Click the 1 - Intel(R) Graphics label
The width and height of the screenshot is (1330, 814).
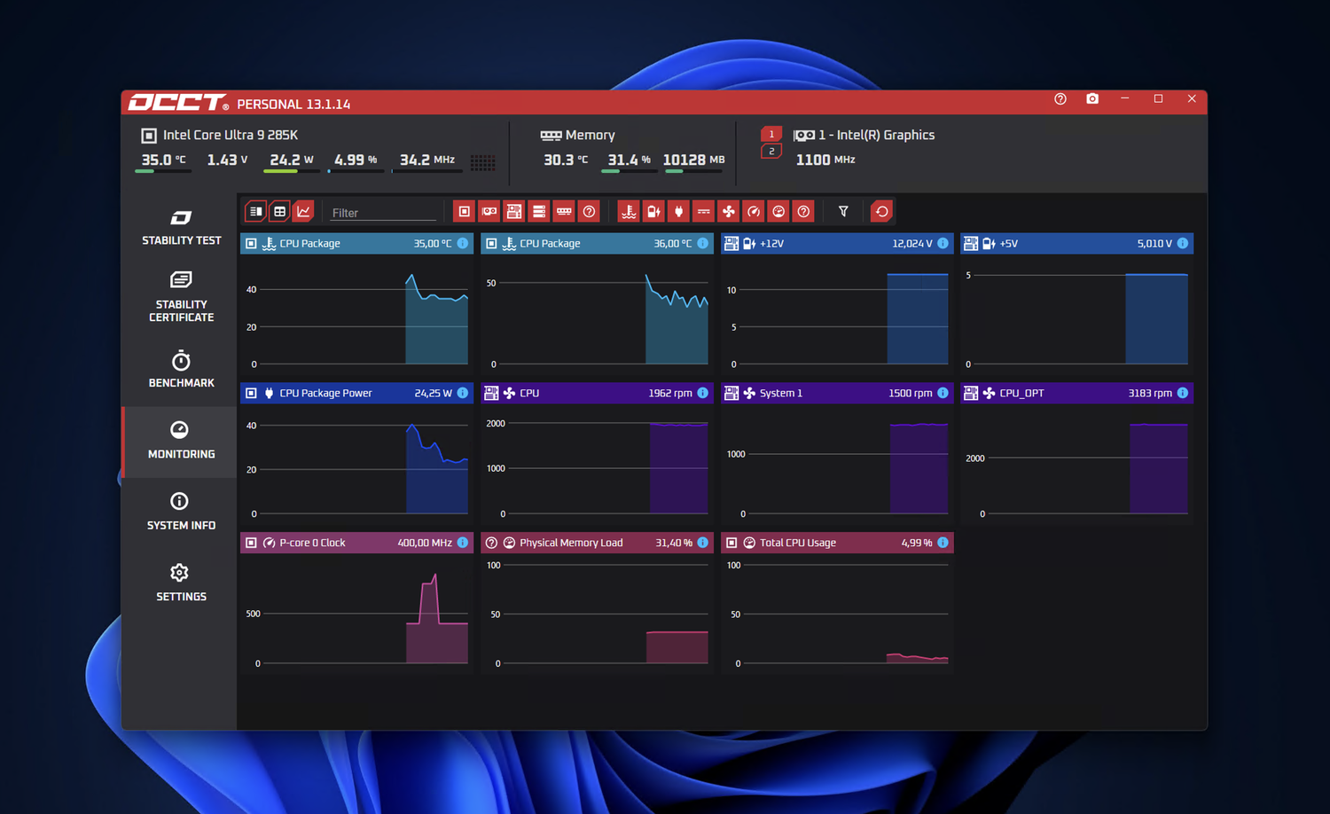tap(876, 135)
